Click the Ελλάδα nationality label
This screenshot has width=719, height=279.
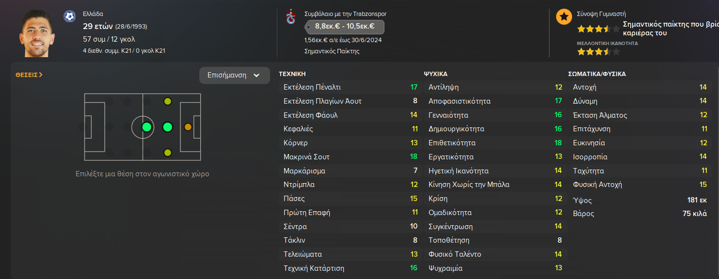pyautogui.click(x=93, y=14)
